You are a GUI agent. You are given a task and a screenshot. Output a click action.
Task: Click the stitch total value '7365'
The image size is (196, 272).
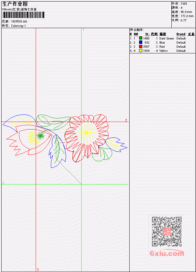tap(184, 4)
